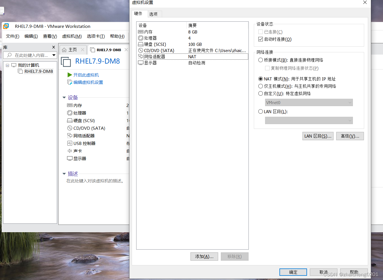Click the network adapter icon in the VMware main window
Viewport: 383px width, 280px height.
click(x=70, y=136)
